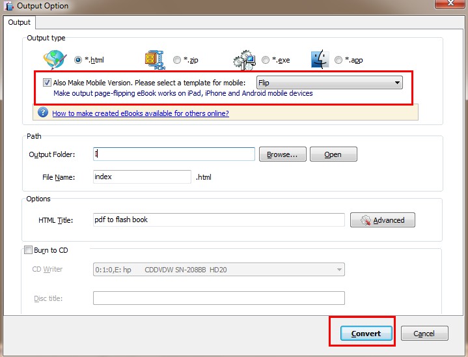468x357 pixels.
Task: Click the ZIP archive output icon
Action: coord(155,60)
